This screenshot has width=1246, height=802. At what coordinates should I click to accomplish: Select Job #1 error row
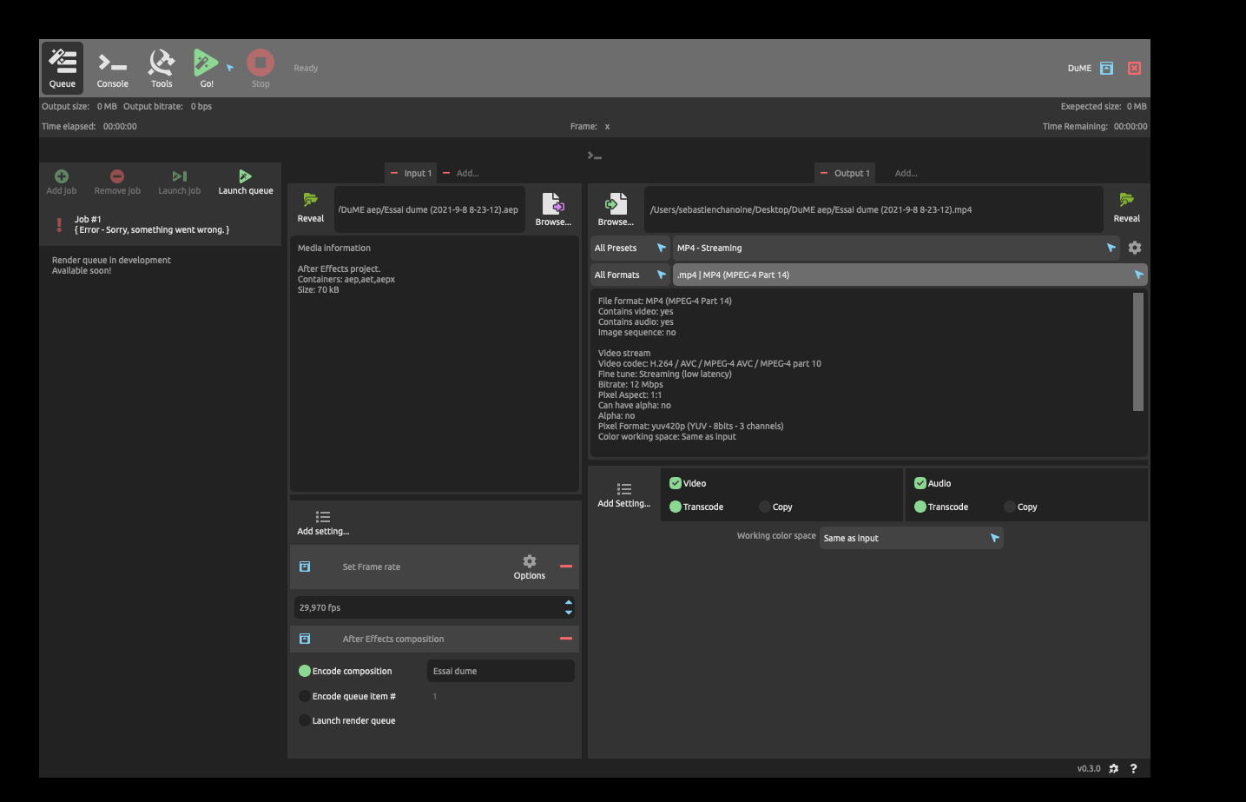click(160, 225)
